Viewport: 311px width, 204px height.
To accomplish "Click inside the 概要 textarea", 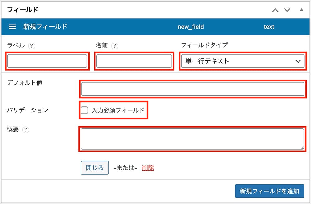I will pos(193,139).
